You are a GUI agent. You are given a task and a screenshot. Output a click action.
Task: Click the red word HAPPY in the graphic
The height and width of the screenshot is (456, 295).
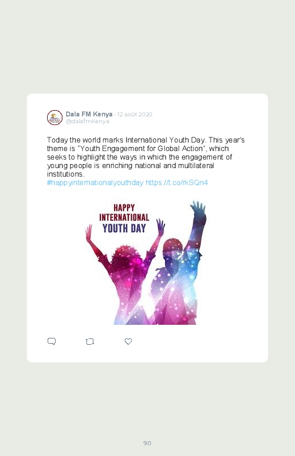click(x=124, y=208)
